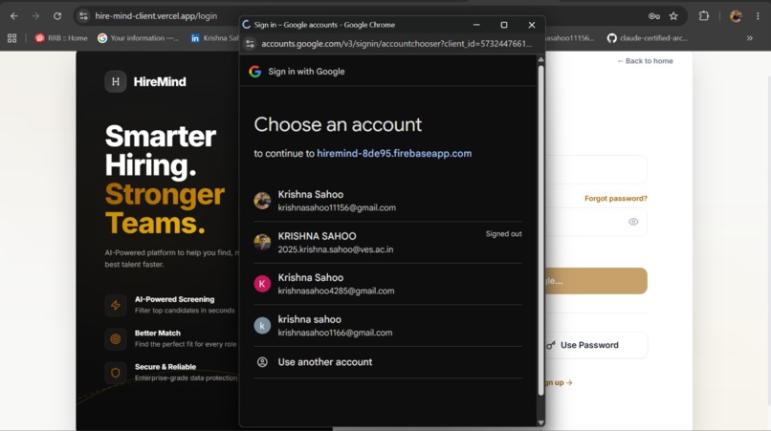
Task: Click the 'Sign in with Google' text
Action: coord(306,72)
